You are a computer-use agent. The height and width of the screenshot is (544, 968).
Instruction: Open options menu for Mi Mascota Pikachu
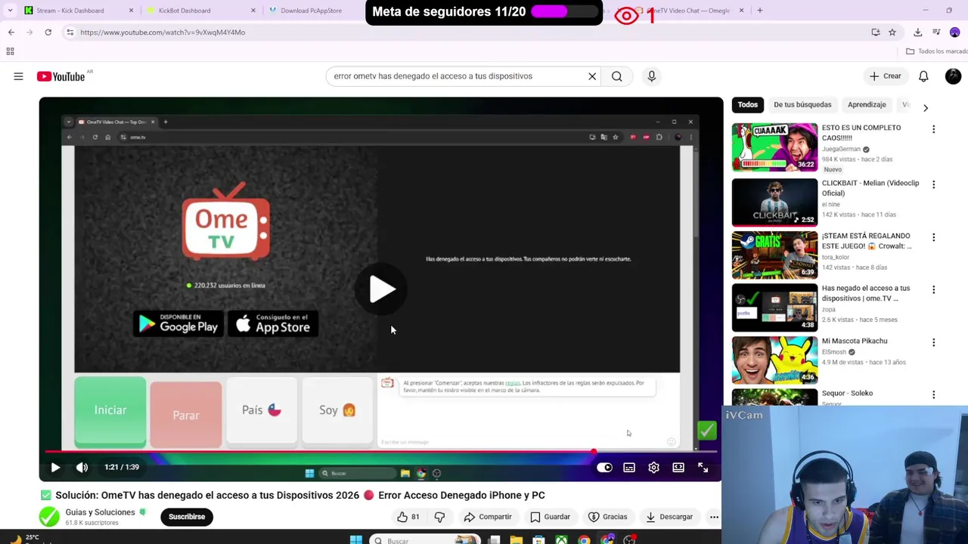coord(933,342)
